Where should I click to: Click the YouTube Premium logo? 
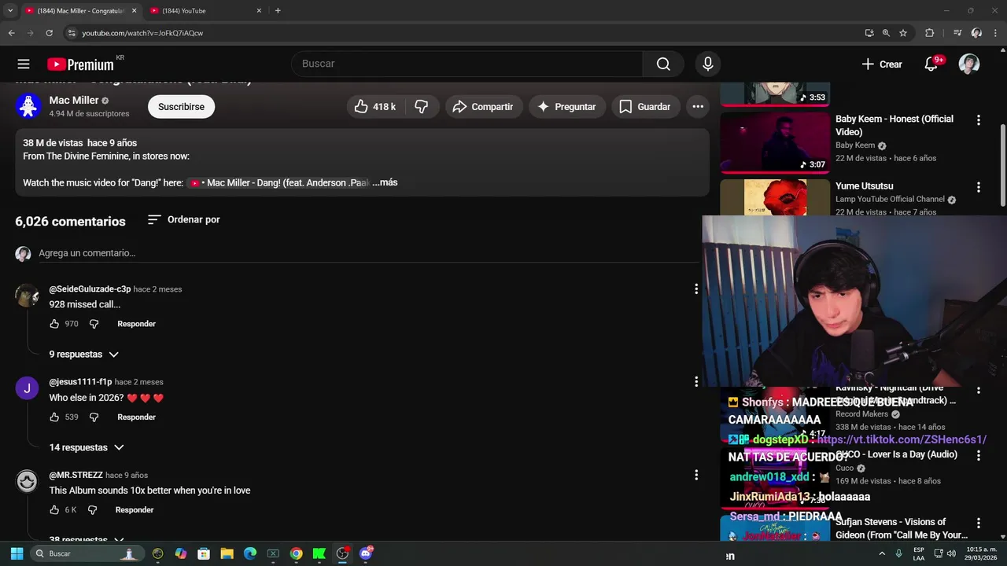(80, 64)
